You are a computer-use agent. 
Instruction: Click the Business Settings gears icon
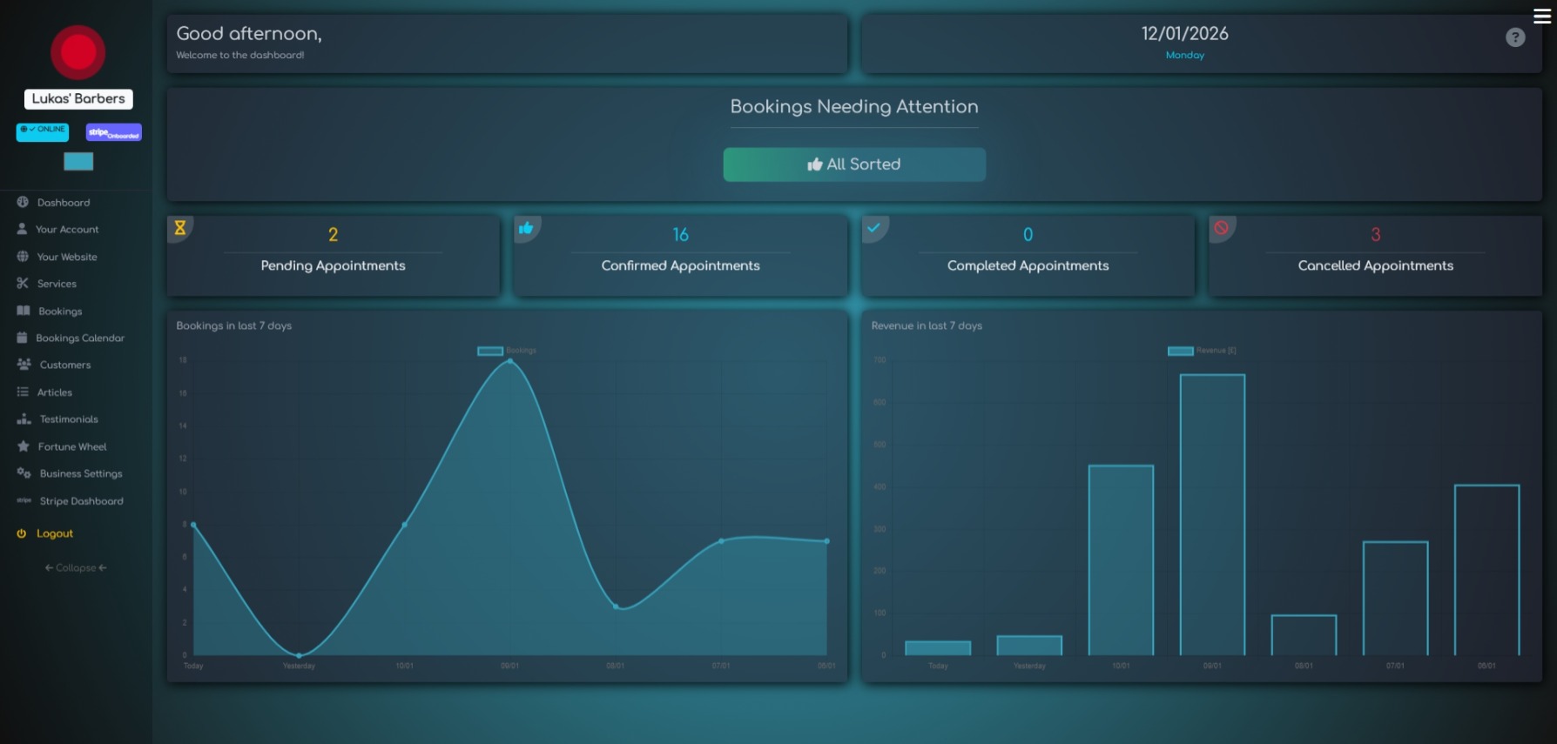(24, 473)
